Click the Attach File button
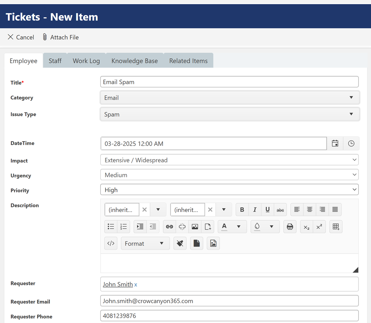Viewport: 371px width, 323px height. [x=61, y=37]
